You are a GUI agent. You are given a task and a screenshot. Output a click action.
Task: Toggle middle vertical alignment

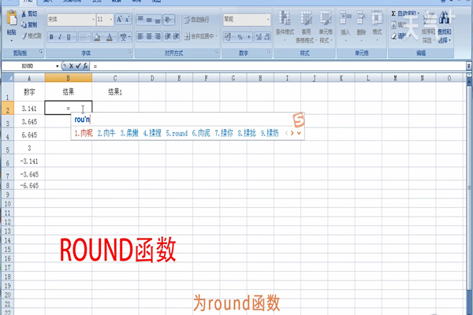point(149,20)
